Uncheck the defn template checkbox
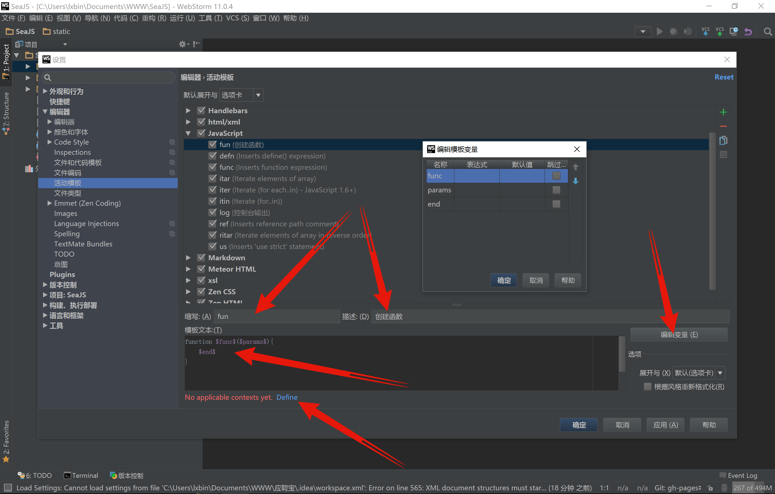 point(212,156)
